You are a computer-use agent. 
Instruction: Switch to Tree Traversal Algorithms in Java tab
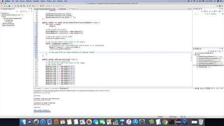point(45,9)
